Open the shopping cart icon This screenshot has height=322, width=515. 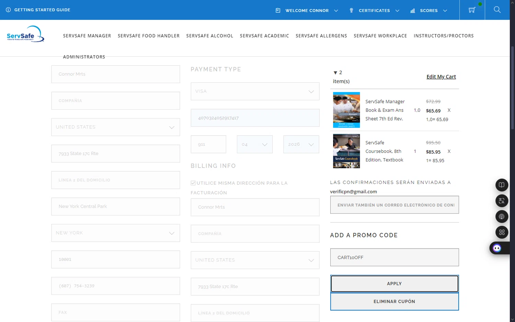[472, 10]
